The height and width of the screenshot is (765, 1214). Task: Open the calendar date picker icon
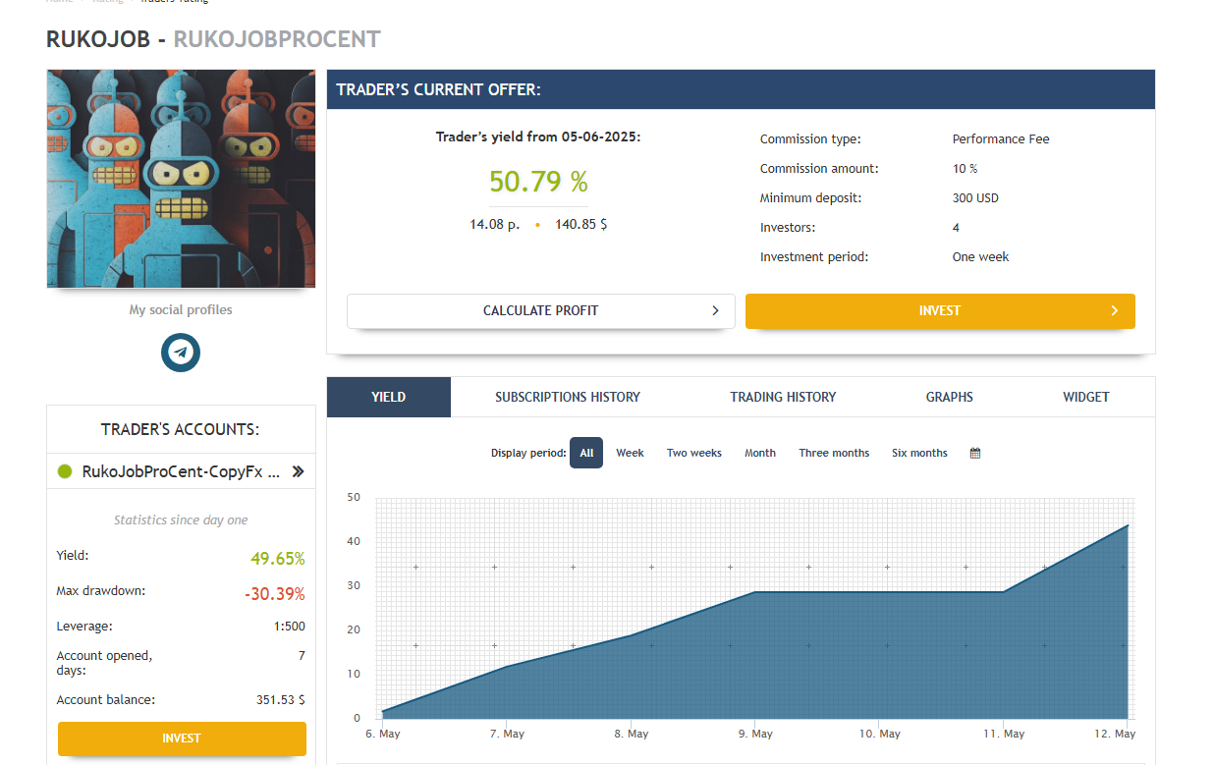[x=975, y=453]
